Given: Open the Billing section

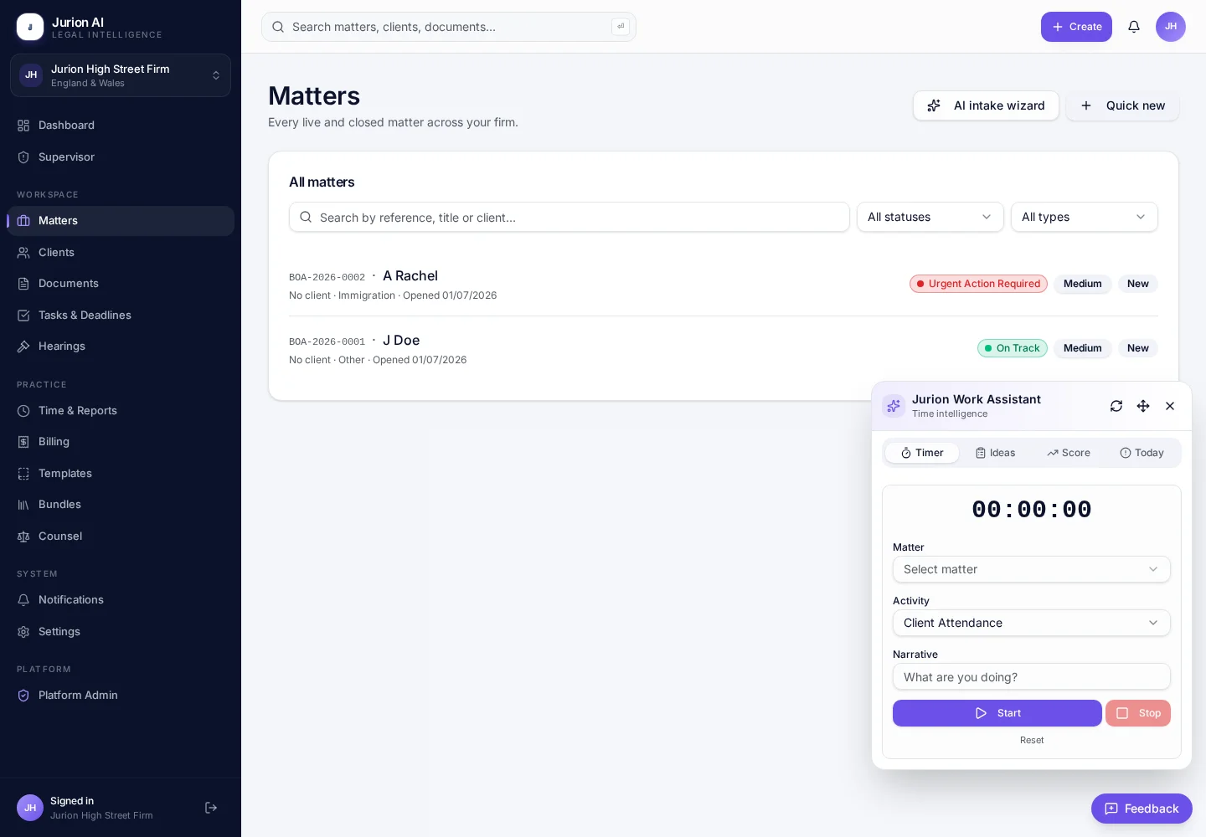Looking at the screenshot, I should (121, 442).
